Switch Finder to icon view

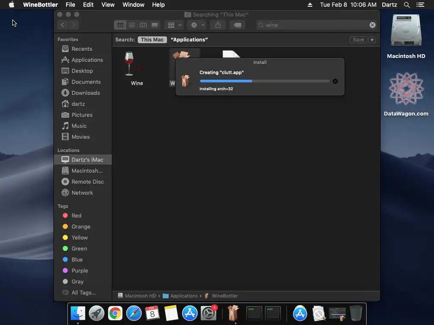tap(120, 25)
